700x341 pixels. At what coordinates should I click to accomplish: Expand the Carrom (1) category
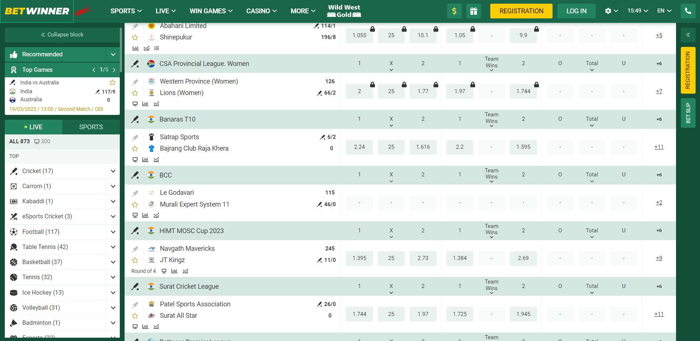click(x=113, y=186)
